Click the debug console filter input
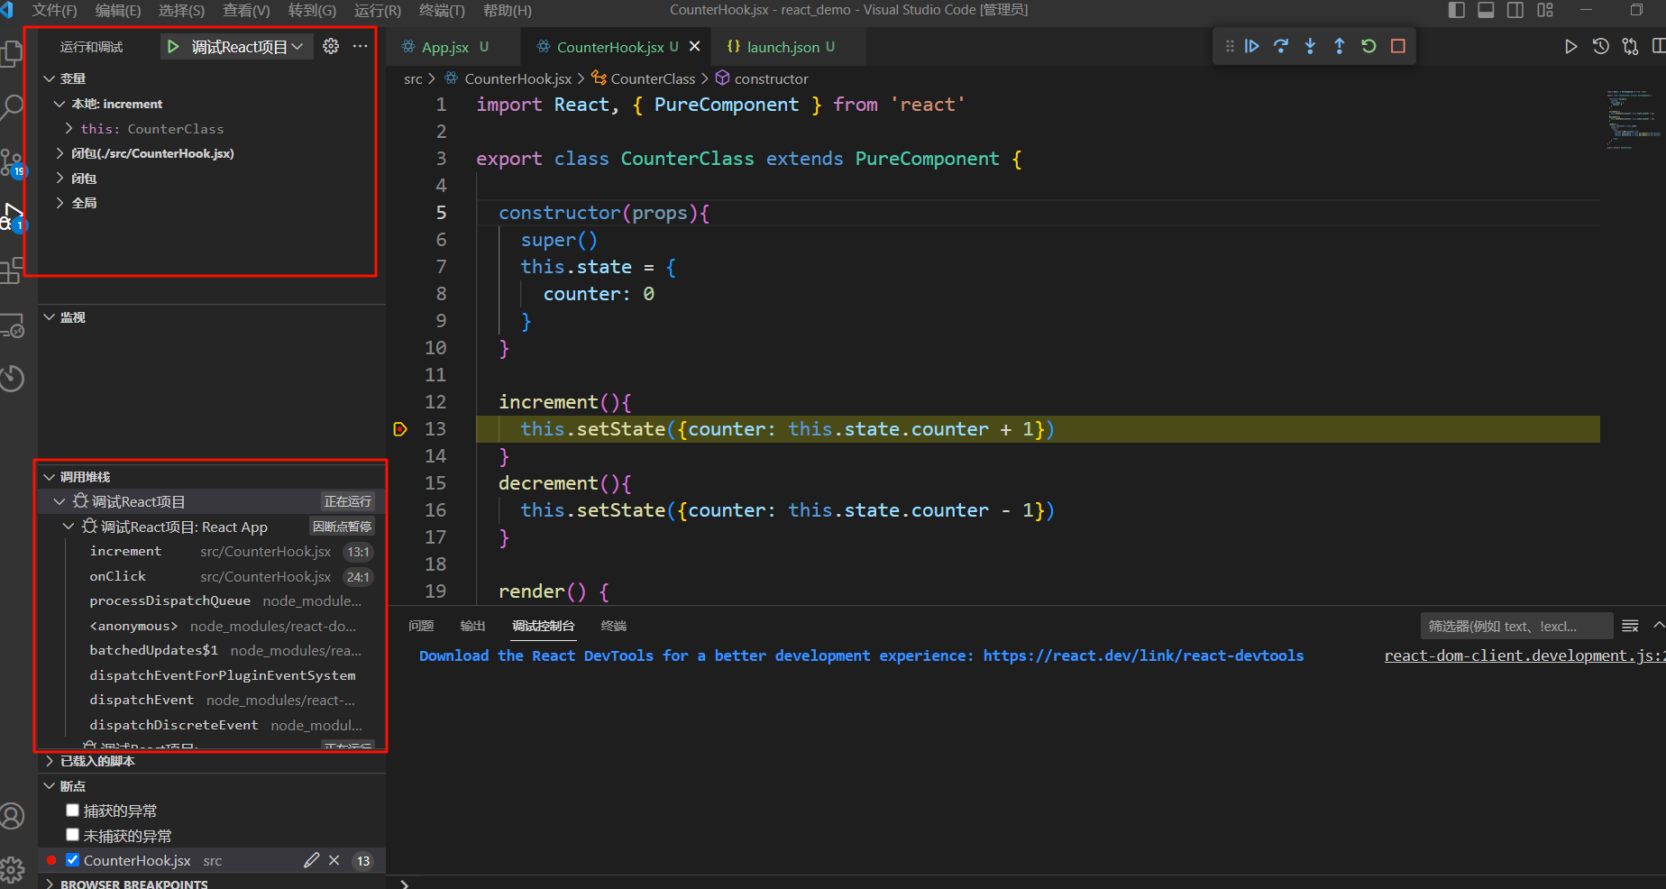This screenshot has width=1666, height=889. [1516, 626]
